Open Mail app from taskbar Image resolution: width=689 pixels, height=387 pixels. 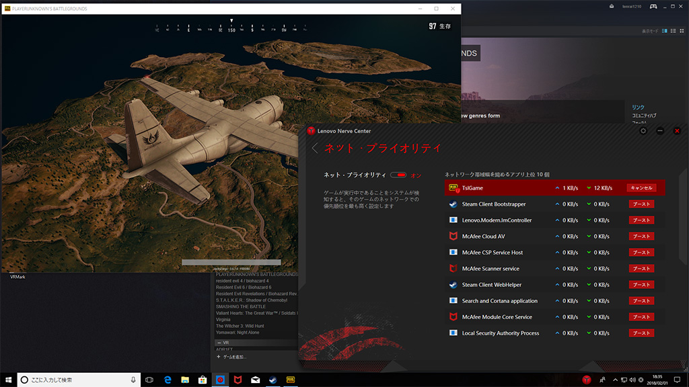255,380
